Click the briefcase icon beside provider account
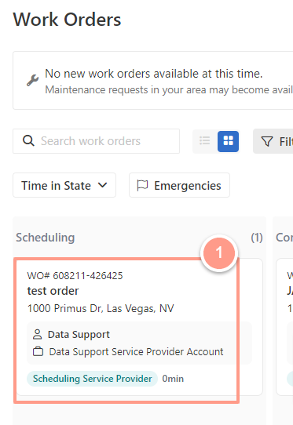Viewport: 293px width, 425px height. 38,351
